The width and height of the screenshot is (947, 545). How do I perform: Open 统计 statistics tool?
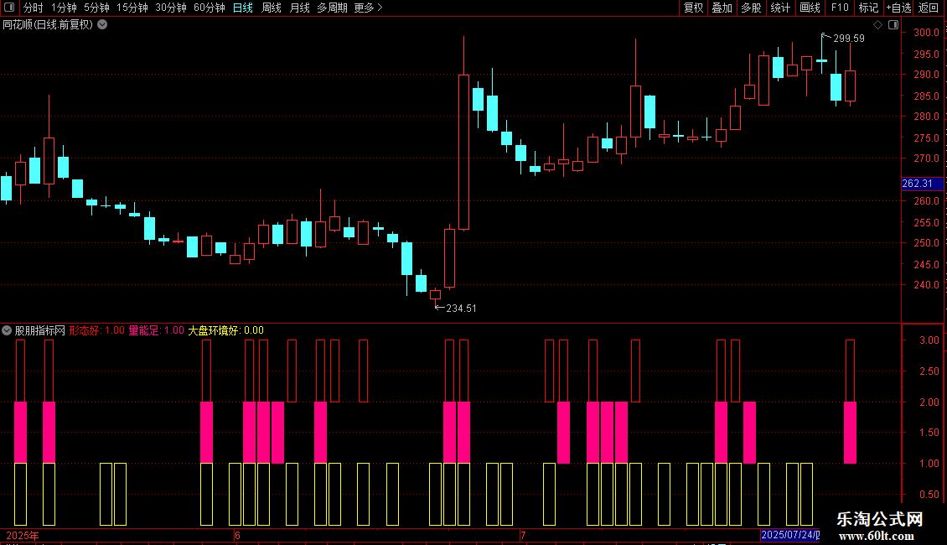point(780,8)
